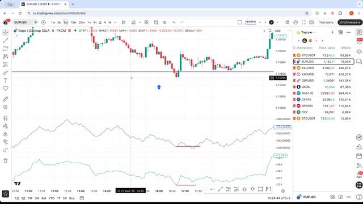
Task: Open the EURUSD symbol search field
Action: tap(23, 23)
